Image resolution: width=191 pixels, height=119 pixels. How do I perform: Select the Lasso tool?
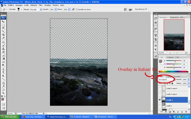click(3, 28)
